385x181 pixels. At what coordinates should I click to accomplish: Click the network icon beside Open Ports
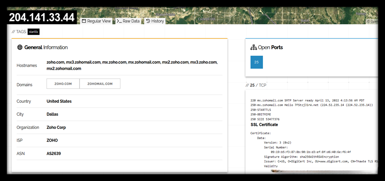[254, 47]
